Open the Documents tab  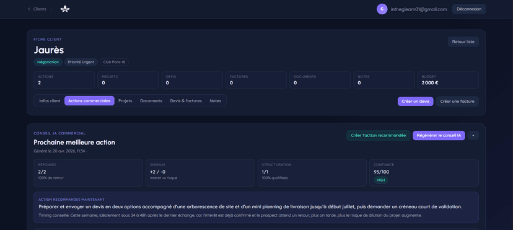point(151,101)
